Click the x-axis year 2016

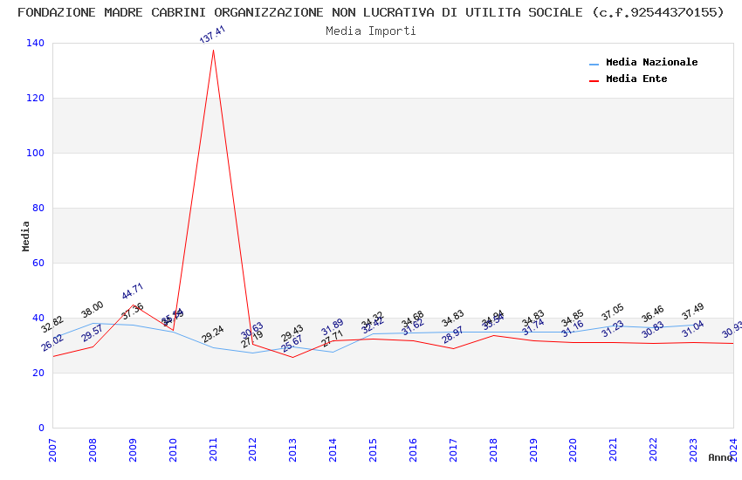[x=413, y=450]
